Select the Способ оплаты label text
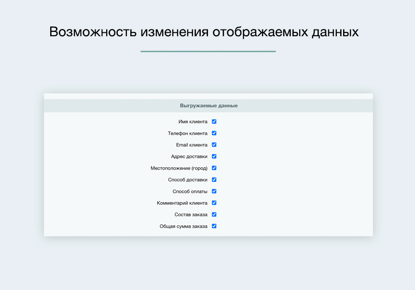Screen dimensions: 415x290 [x=190, y=191]
